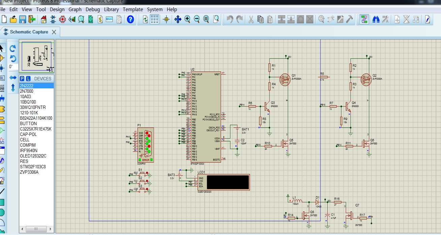Redo the last undone change
441x235 pixels.
239,19
